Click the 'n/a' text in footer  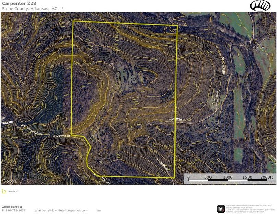(x=99, y=210)
